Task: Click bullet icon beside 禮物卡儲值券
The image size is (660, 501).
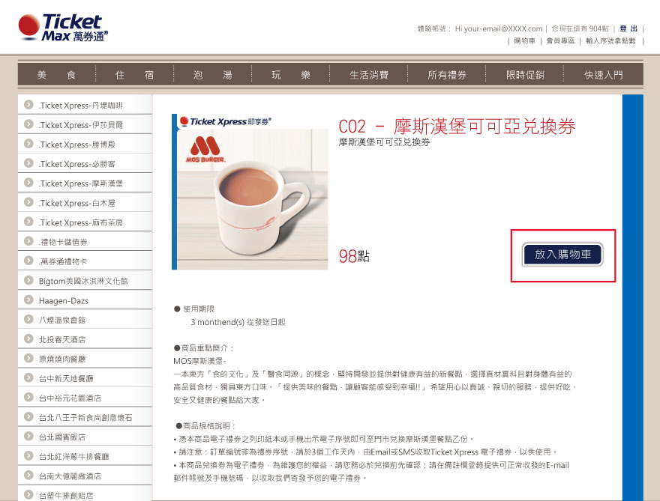Action: coord(28,241)
